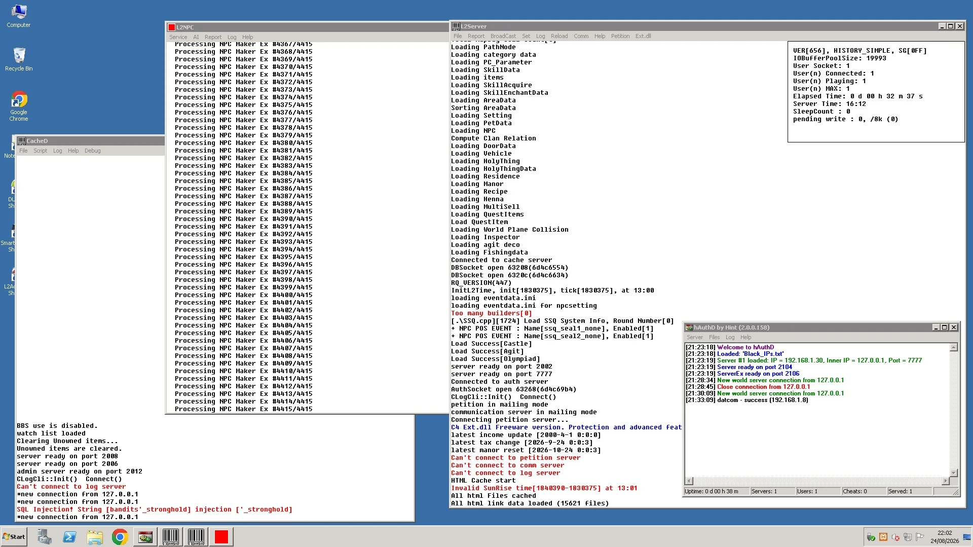
Task: Open Google Chrome desktop shortcut
Action: (x=19, y=106)
